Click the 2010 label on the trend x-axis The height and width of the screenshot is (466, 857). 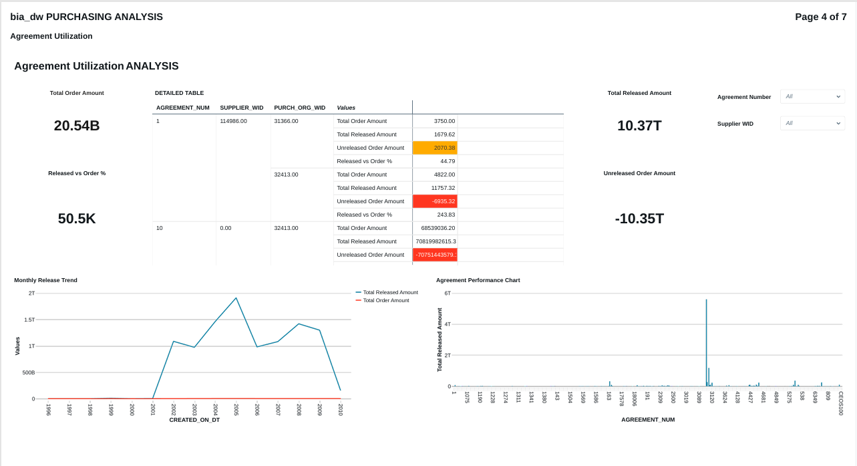(x=340, y=409)
